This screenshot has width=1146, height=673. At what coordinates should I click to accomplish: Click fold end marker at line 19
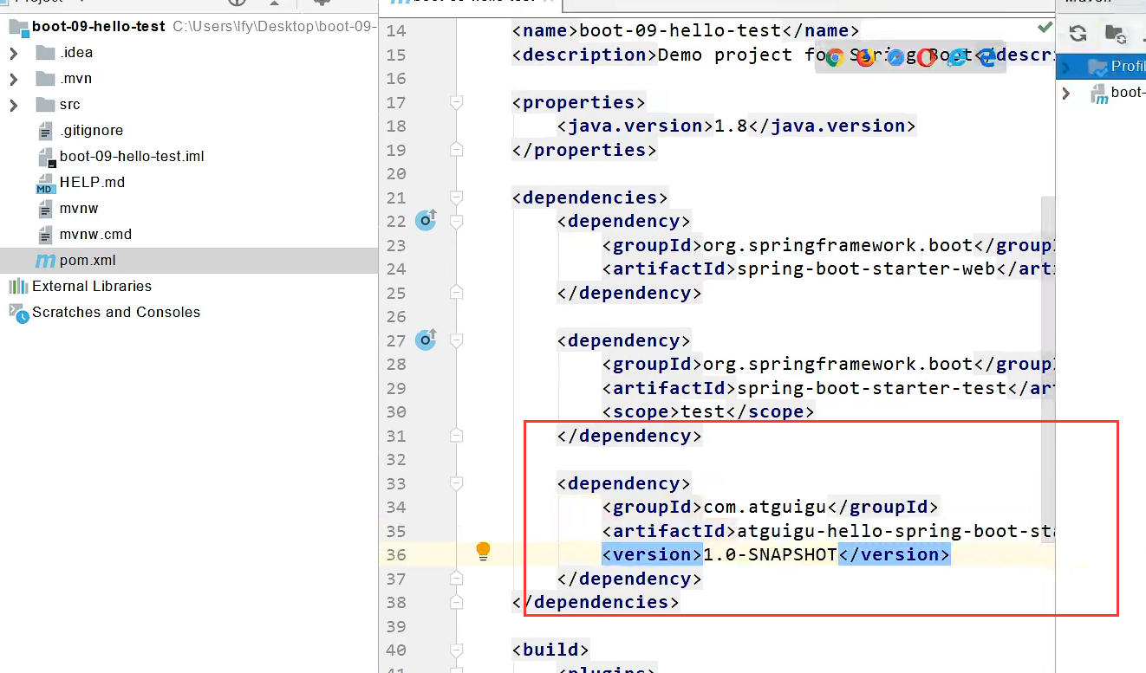click(457, 150)
